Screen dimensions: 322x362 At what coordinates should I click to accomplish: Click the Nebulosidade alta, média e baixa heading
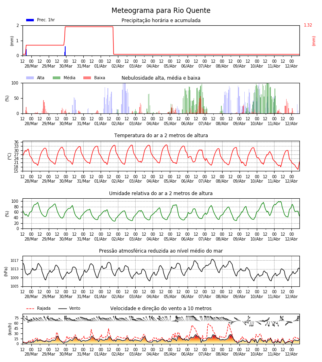point(161,78)
